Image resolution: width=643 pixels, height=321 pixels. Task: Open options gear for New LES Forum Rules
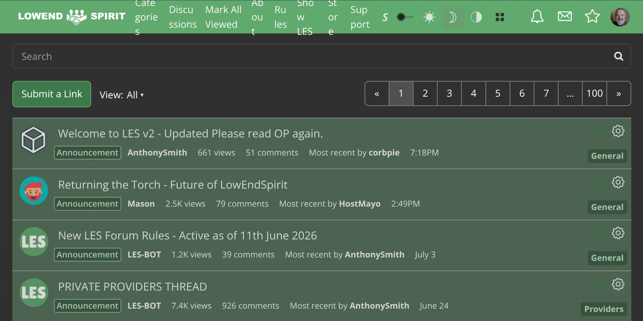(x=618, y=233)
